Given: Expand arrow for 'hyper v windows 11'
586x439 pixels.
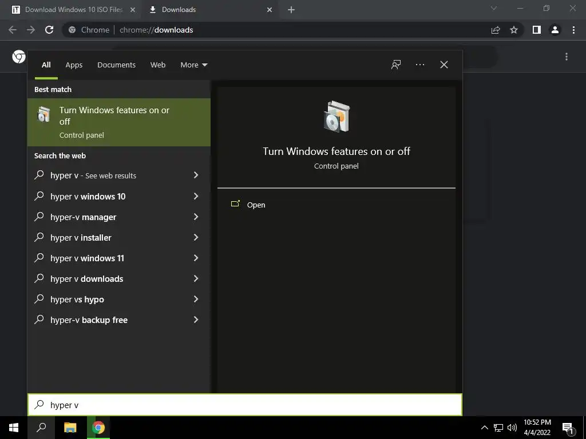Looking at the screenshot, I should point(196,258).
